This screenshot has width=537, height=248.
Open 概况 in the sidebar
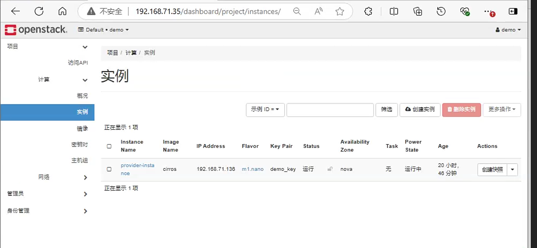click(83, 96)
